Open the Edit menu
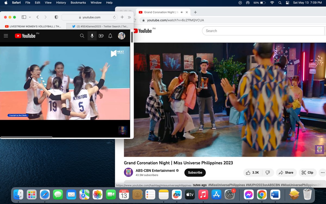The width and height of the screenshot is (326, 204). 37,2
